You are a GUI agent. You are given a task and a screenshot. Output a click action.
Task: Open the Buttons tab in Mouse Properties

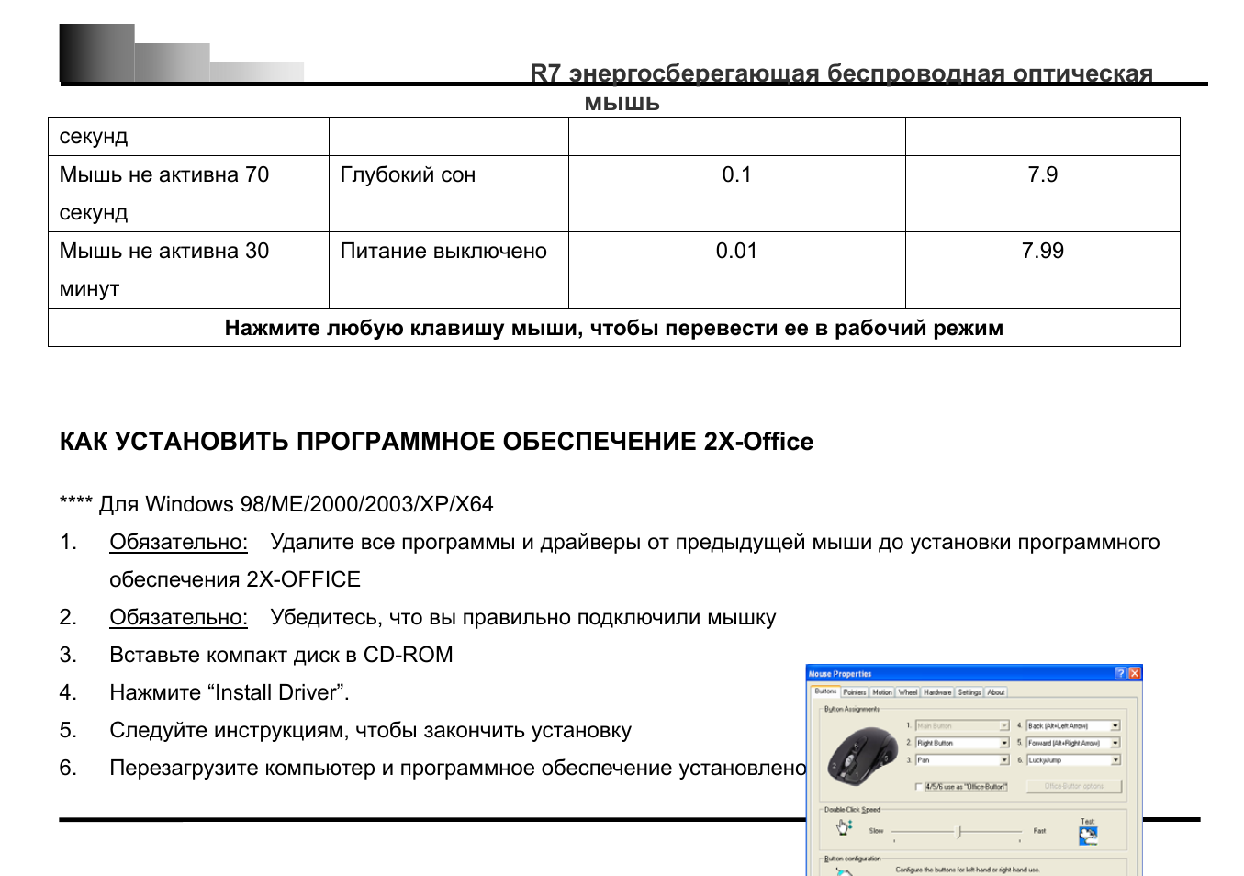click(x=825, y=691)
